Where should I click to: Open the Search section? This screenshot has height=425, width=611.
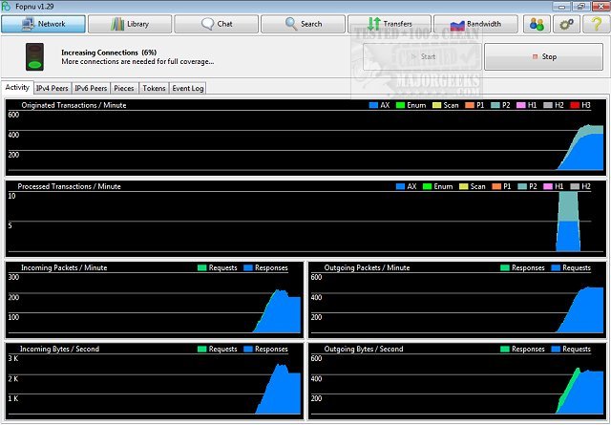(x=303, y=24)
